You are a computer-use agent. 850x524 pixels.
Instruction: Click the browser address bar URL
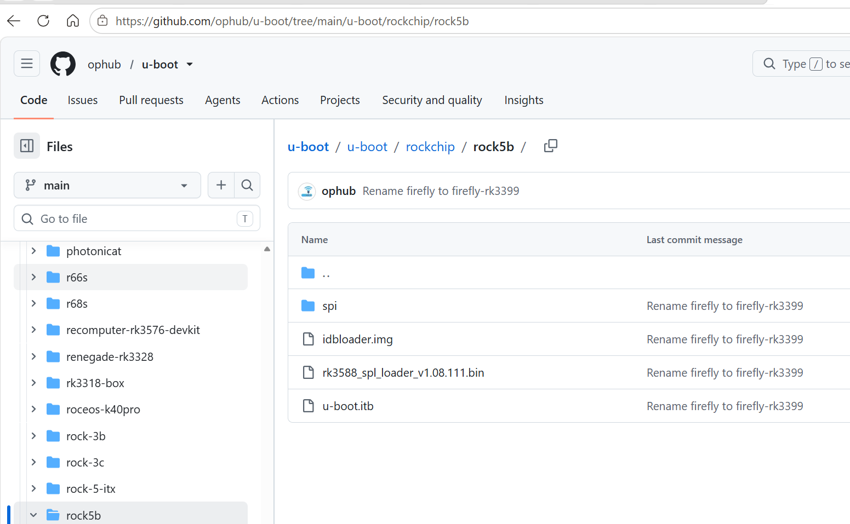click(292, 21)
